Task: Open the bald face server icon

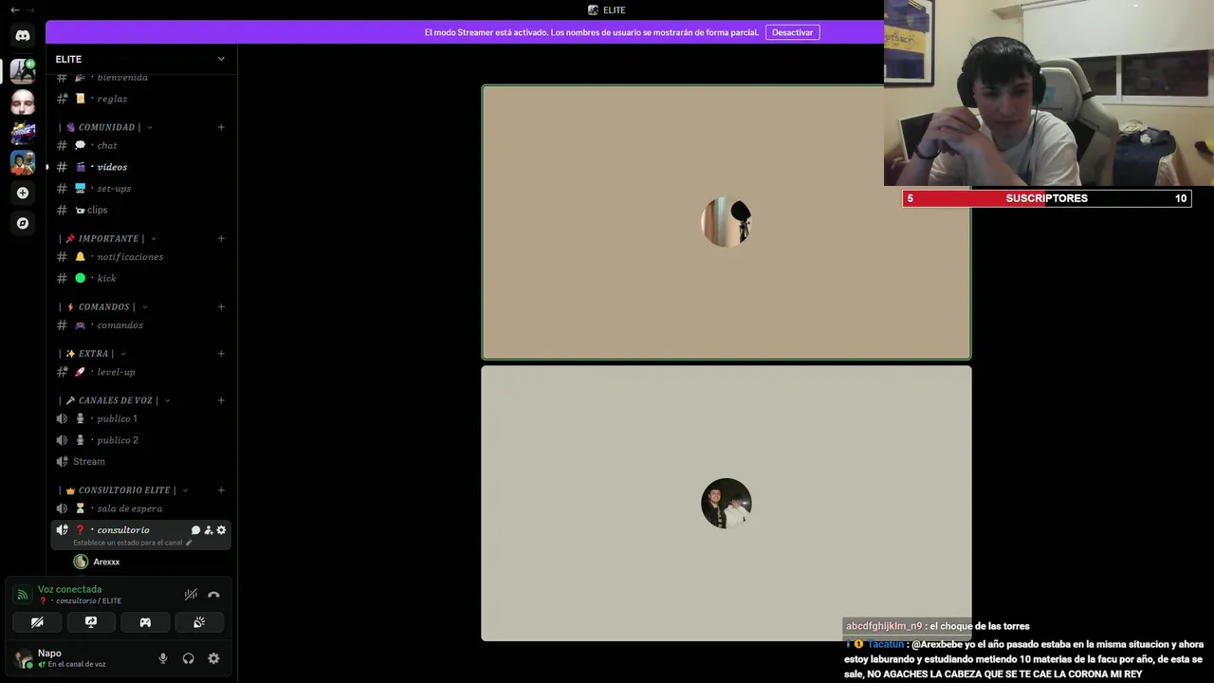Action: click(23, 102)
